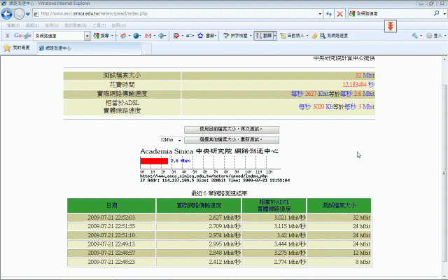Close the Google Toolbar with the x
This screenshot has height=280, width=448.
pos(8,36)
